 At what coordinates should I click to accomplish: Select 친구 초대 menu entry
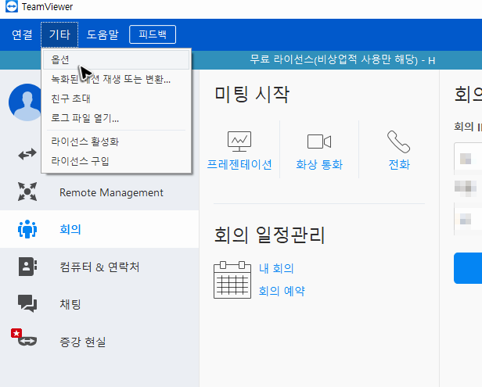coord(116,99)
